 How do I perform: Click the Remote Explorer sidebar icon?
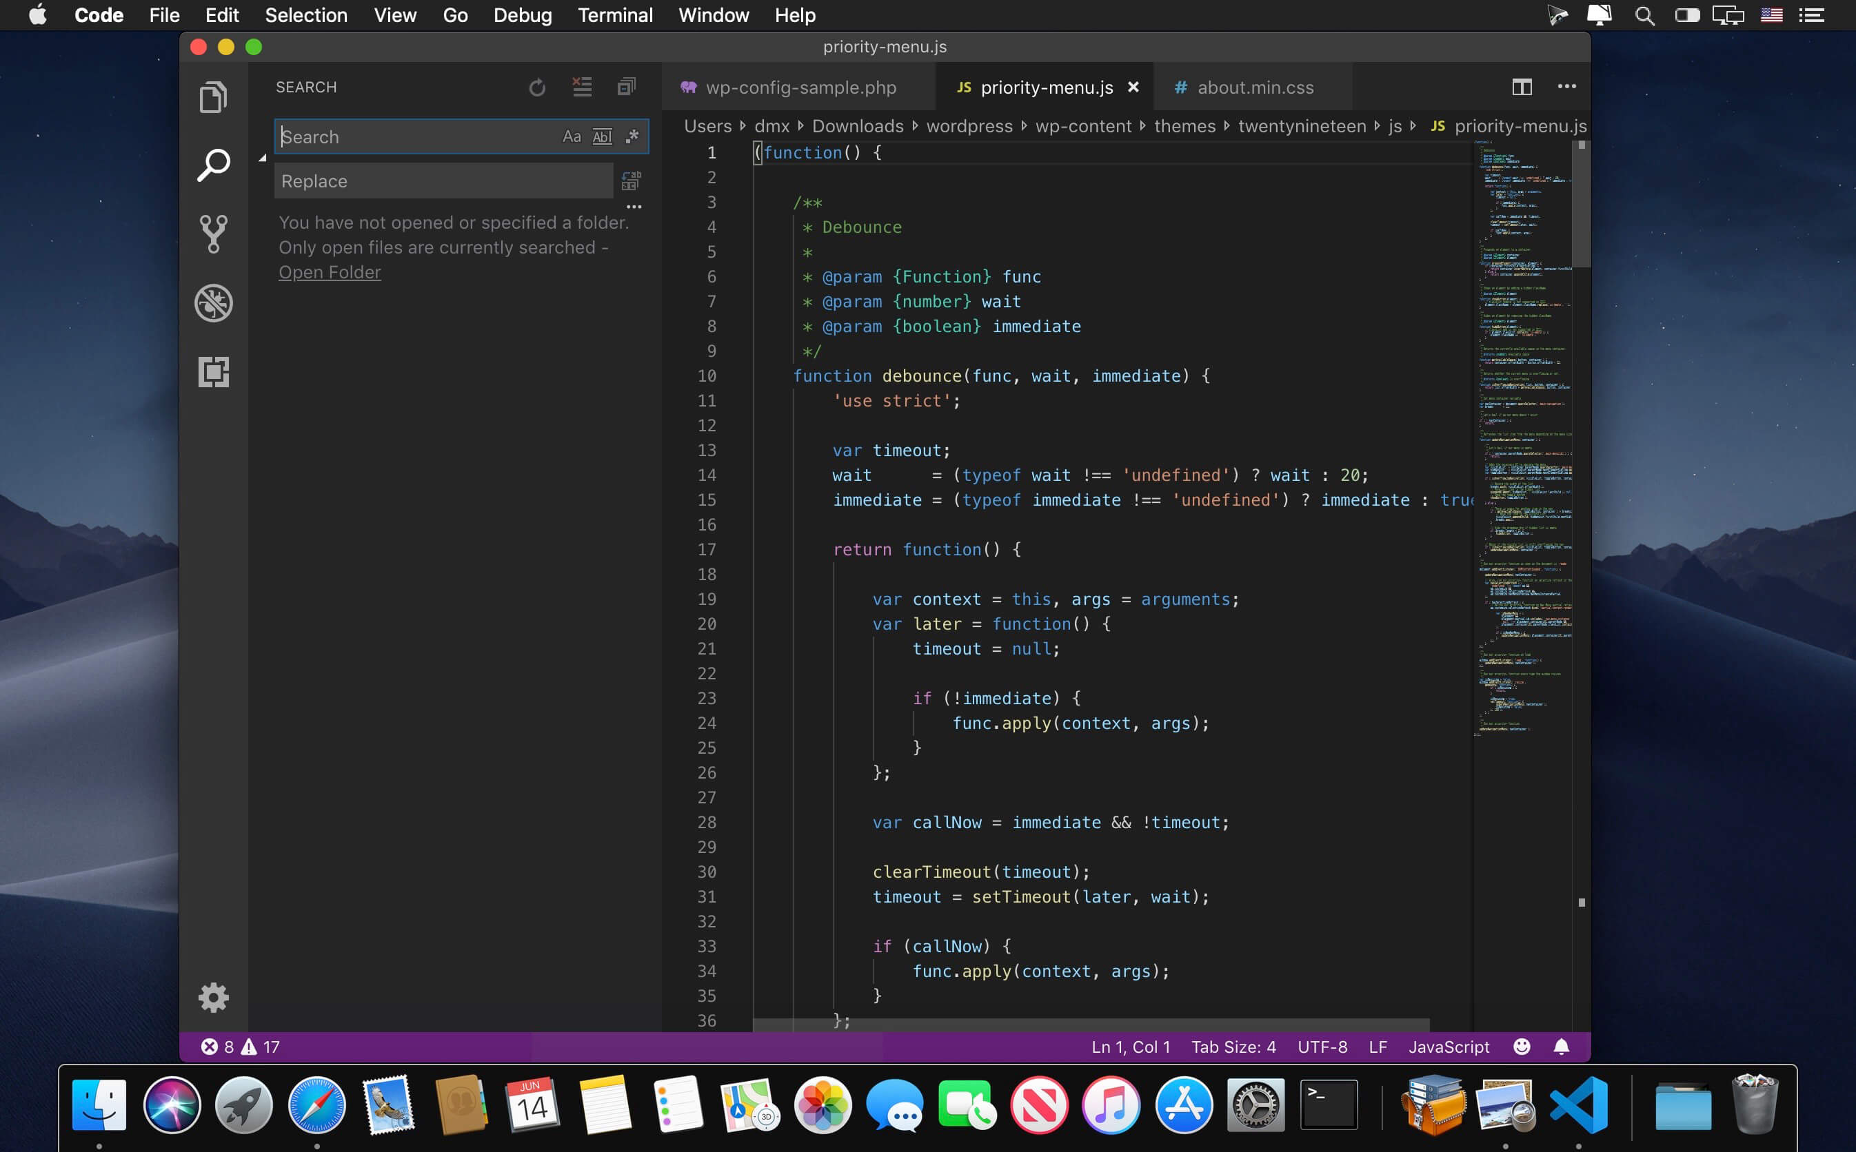(211, 371)
